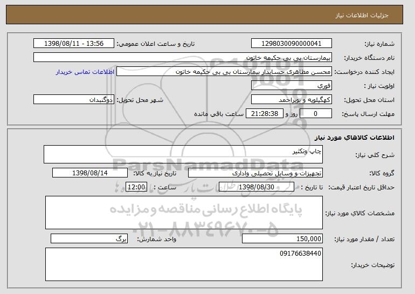Click the label اولویت نیاز
415x294 pixels.
pos(379,86)
